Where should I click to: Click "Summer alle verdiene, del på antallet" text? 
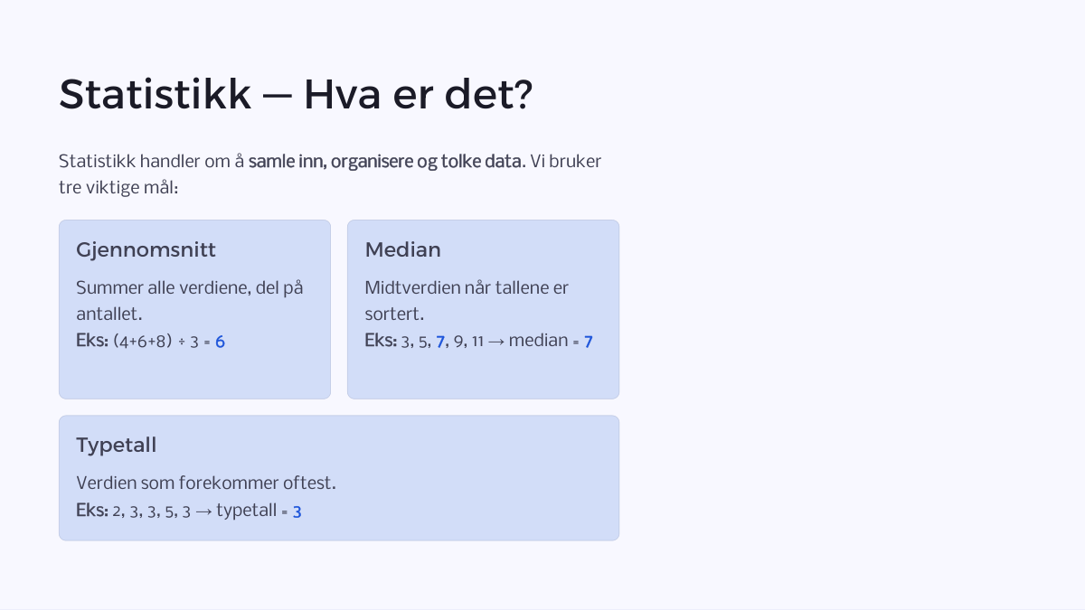tap(190, 301)
